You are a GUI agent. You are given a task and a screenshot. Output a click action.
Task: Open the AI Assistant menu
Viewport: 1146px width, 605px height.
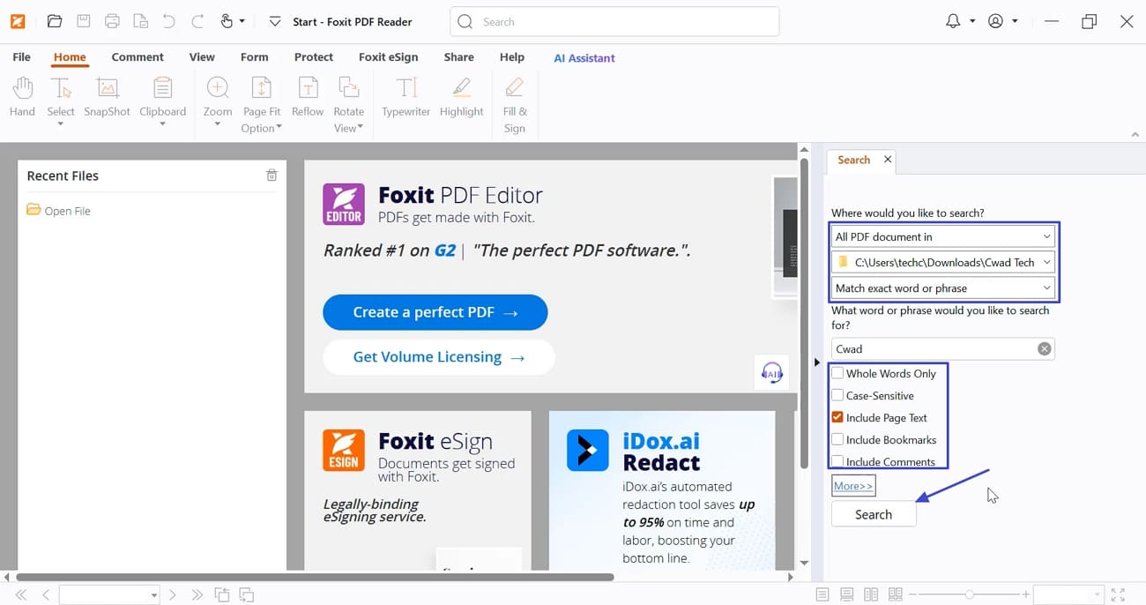(x=584, y=57)
